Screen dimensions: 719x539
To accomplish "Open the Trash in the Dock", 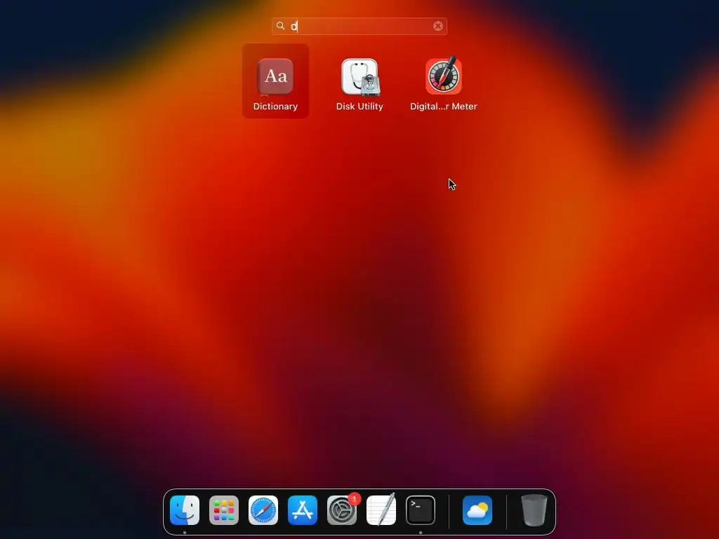I will (x=534, y=510).
